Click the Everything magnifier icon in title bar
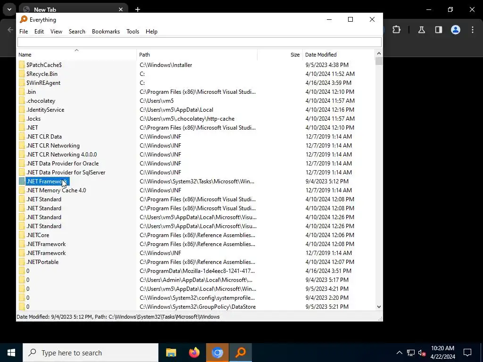The width and height of the screenshot is (483, 362). click(x=24, y=19)
